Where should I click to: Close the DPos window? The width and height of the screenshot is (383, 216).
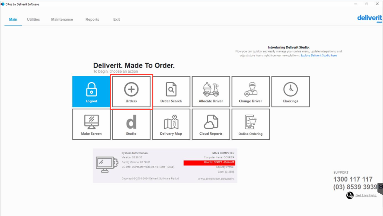pos(377,4)
